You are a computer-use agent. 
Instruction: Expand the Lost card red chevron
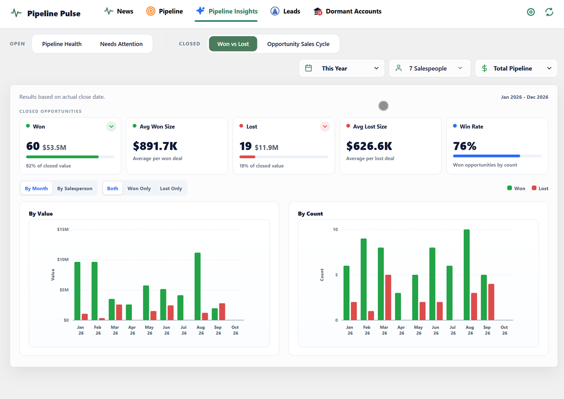(325, 127)
